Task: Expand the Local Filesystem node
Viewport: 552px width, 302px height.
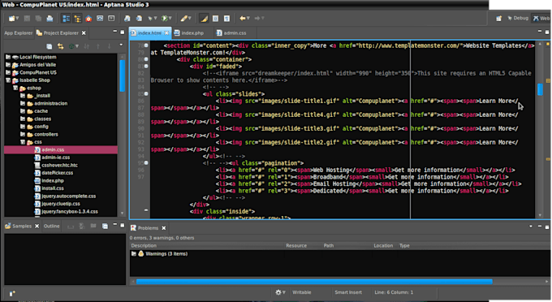Action: 8,57
